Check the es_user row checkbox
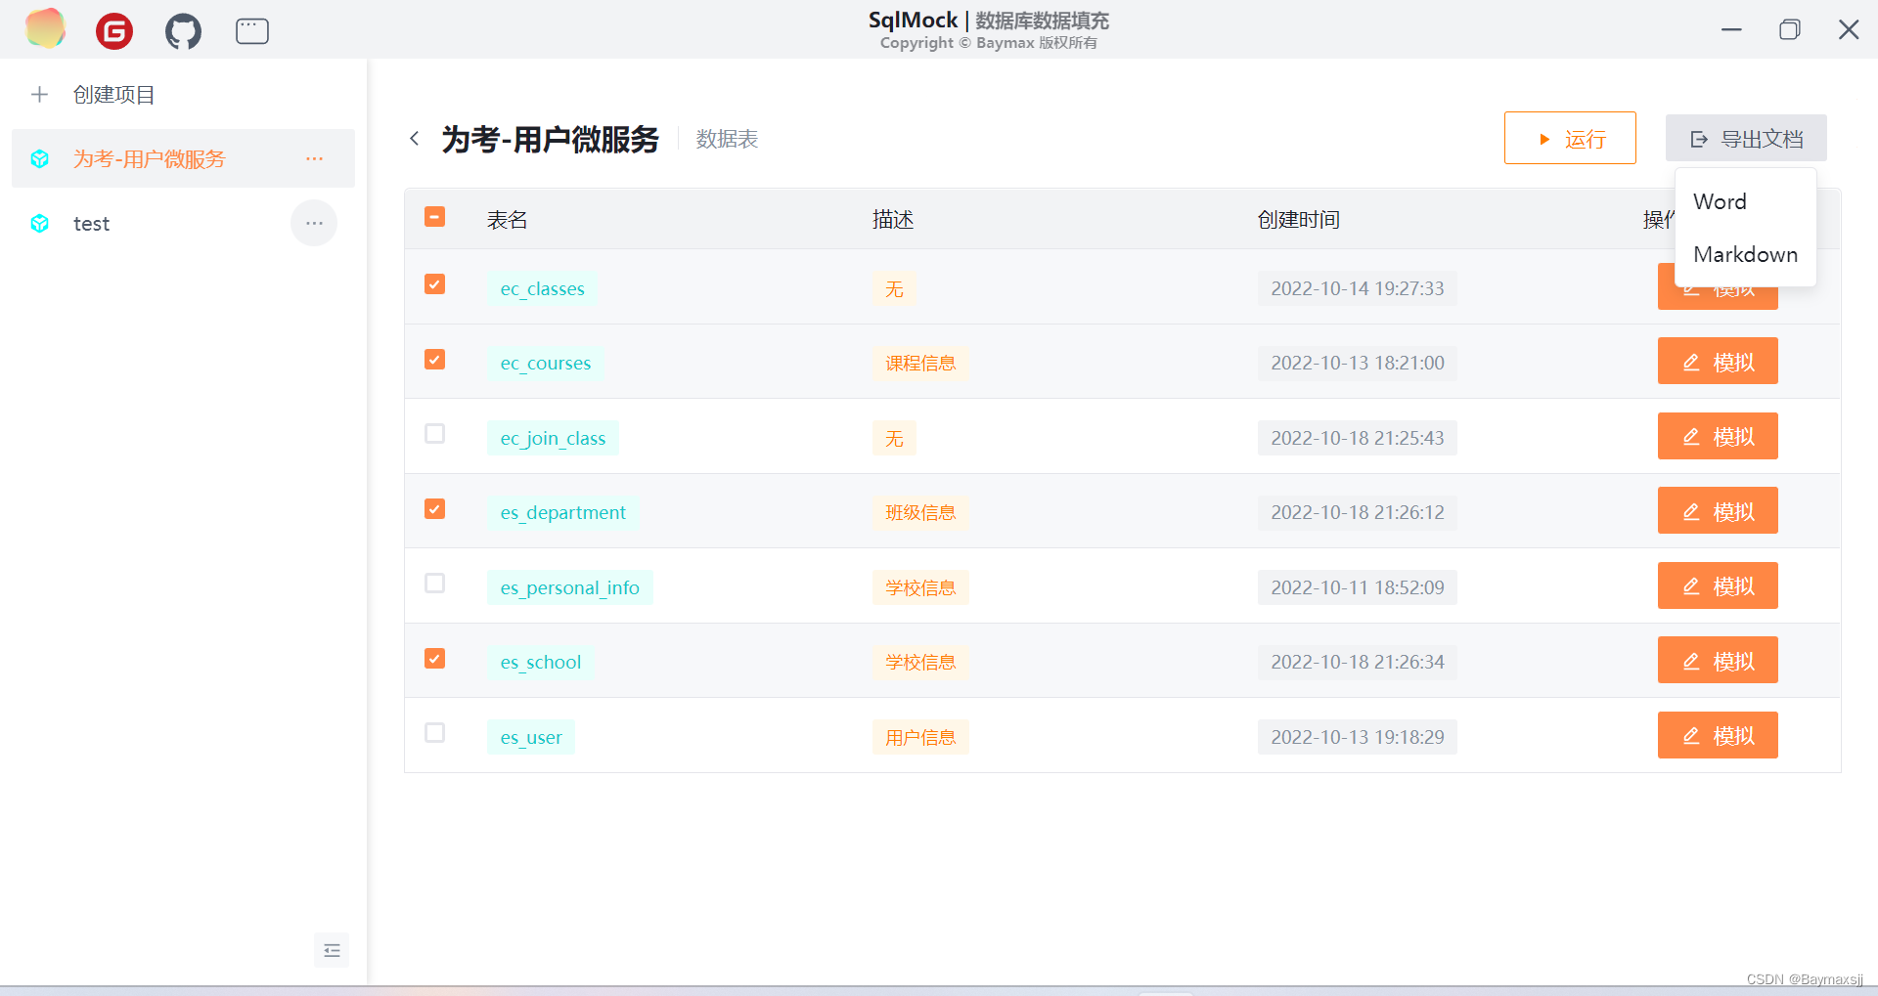 (435, 733)
